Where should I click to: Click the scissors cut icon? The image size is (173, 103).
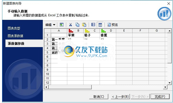click(x=71, y=25)
